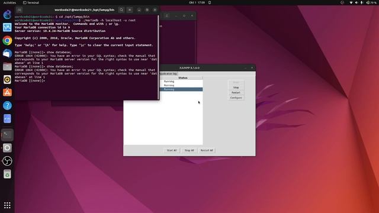Switch to Terminal via its dock icon

(x=7, y=135)
